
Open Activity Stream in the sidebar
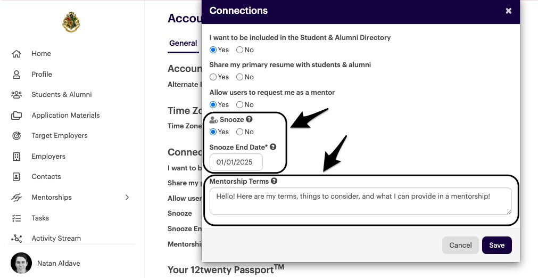[56, 239]
